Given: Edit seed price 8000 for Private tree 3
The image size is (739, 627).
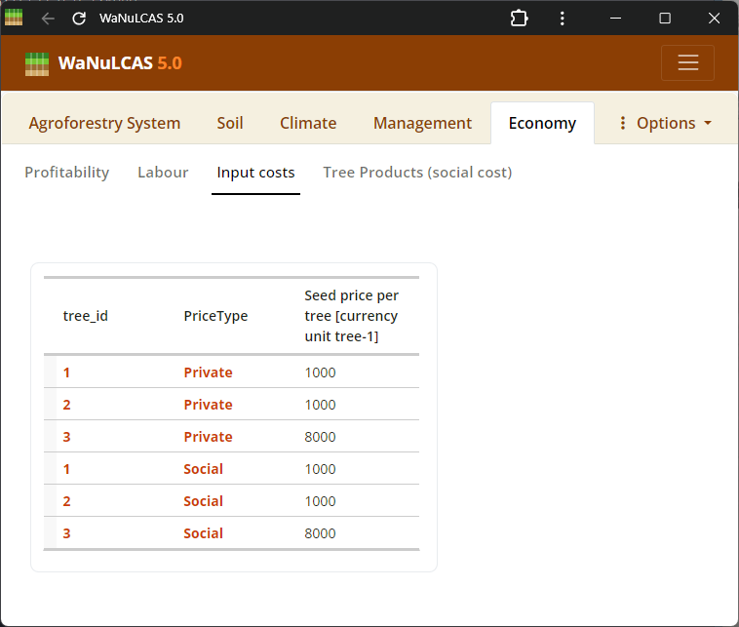Looking at the screenshot, I should 321,437.
